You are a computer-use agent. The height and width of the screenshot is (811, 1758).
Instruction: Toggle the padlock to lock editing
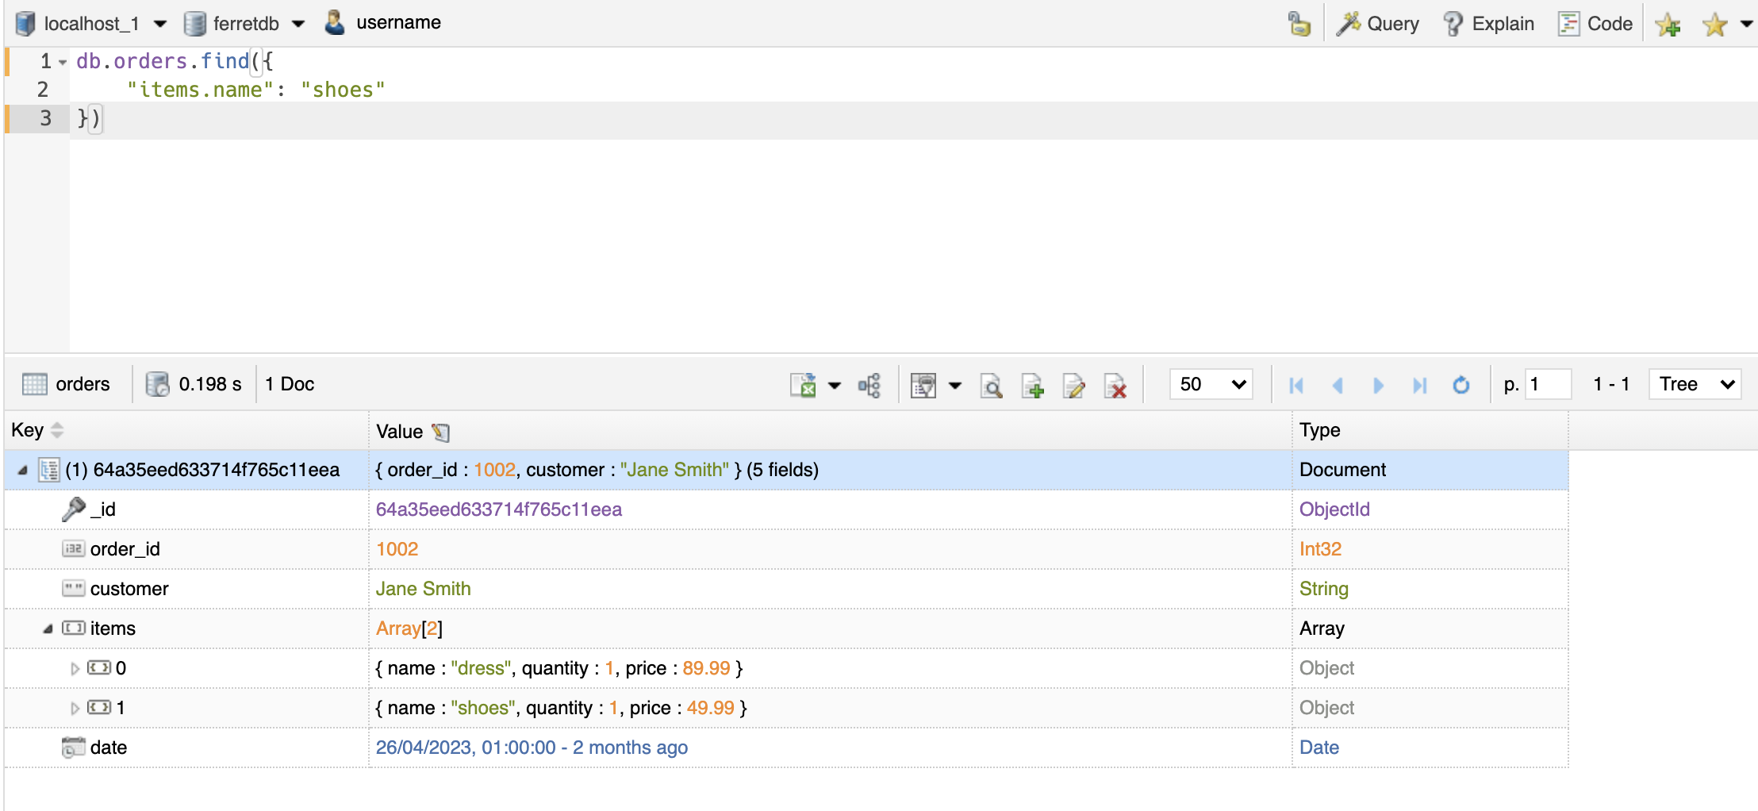point(1301,21)
